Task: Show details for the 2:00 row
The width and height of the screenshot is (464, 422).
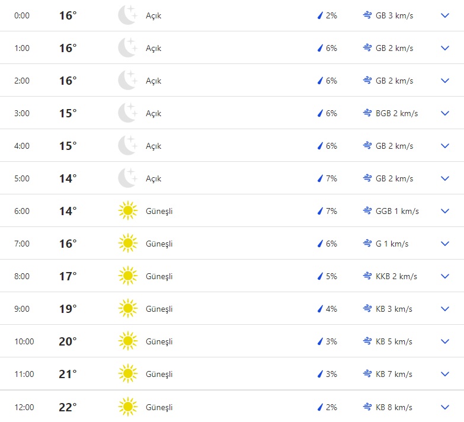Action: click(x=445, y=81)
